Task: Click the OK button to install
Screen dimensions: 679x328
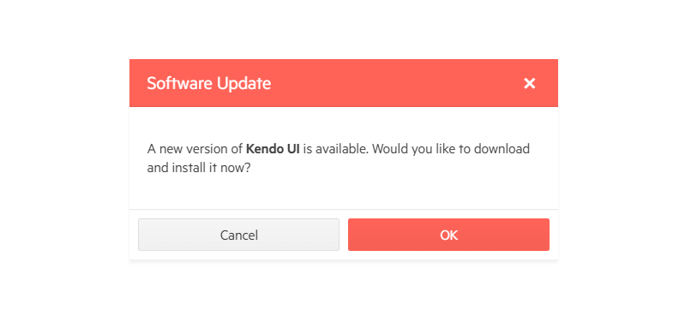Action: click(448, 235)
